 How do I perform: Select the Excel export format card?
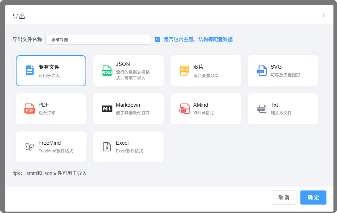[x=128, y=146]
